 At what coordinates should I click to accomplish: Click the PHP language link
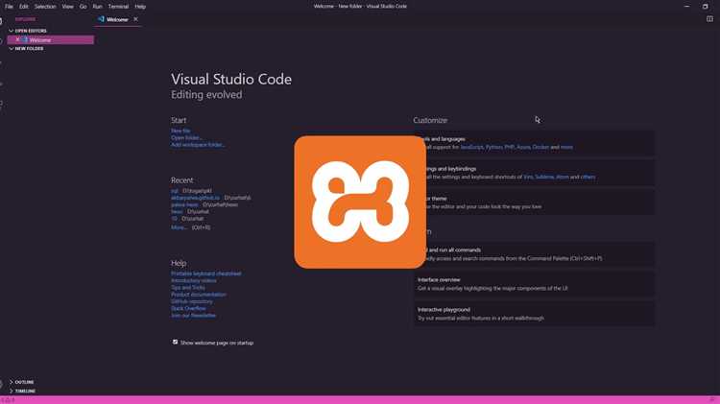coord(509,147)
